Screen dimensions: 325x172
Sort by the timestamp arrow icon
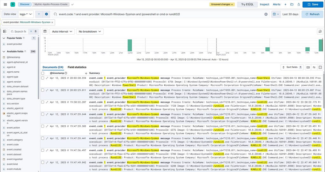86,73
